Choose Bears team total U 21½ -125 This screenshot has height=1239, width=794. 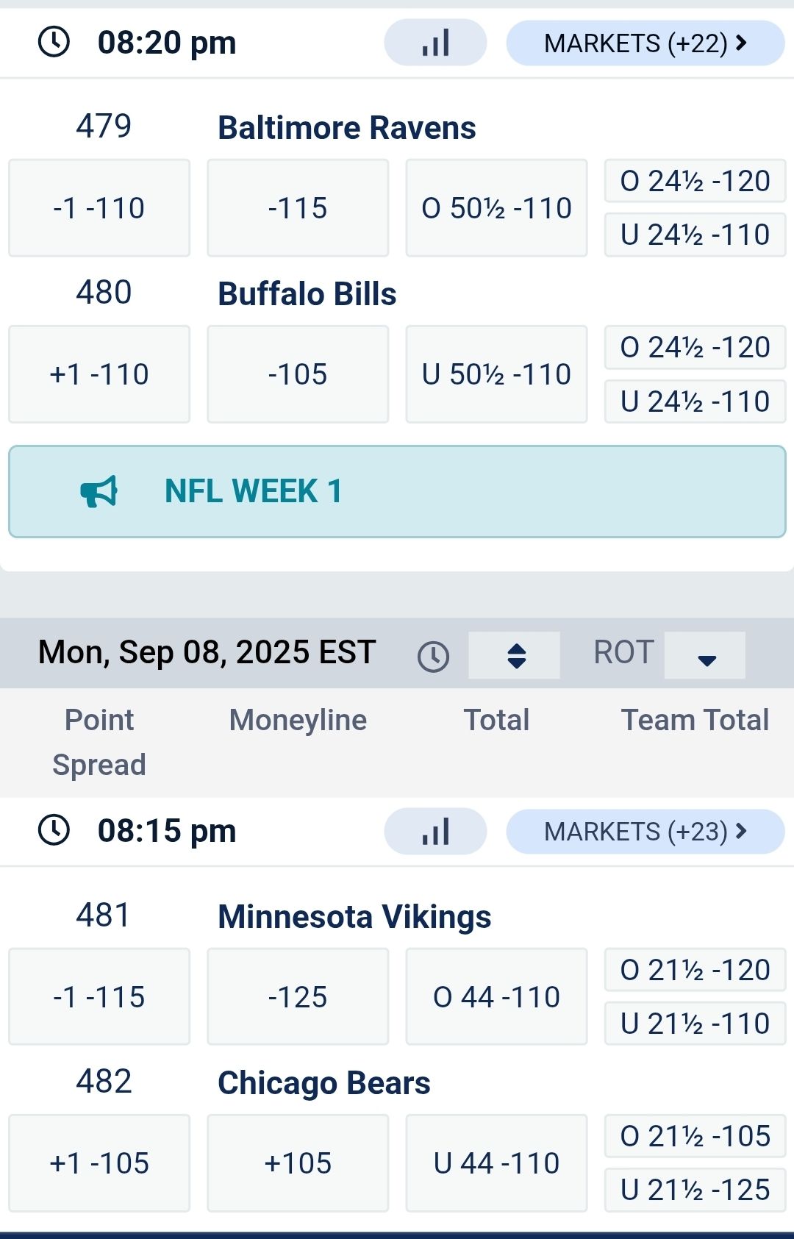point(695,1190)
